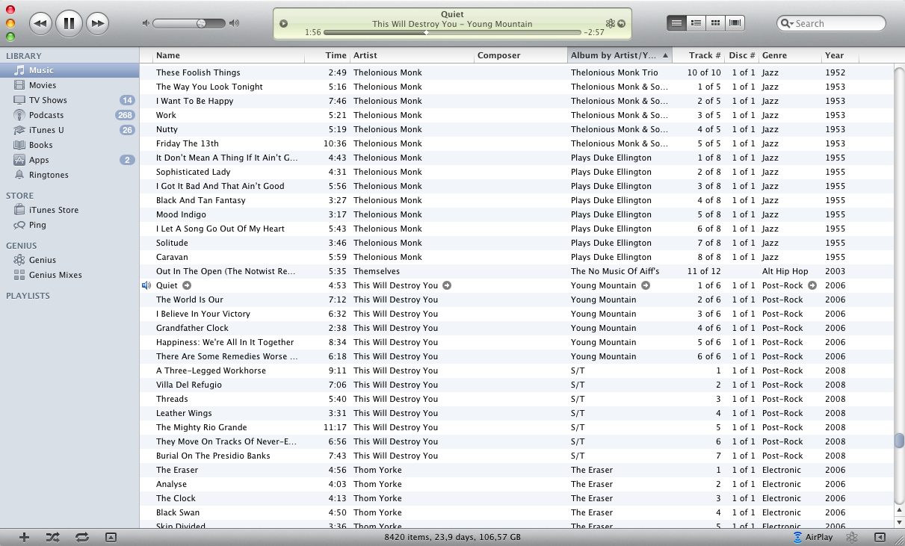Skip forward to the next track
This screenshot has width=905, height=546.
(97, 24)
